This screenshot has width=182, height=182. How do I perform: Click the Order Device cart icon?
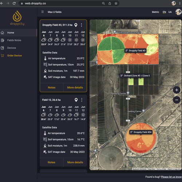point(3,56)
